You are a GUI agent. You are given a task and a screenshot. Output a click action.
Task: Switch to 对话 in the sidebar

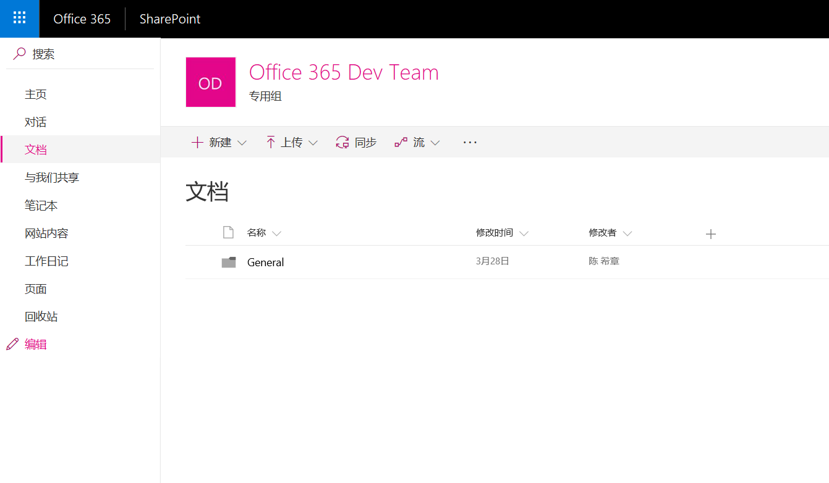coord(35,122)
